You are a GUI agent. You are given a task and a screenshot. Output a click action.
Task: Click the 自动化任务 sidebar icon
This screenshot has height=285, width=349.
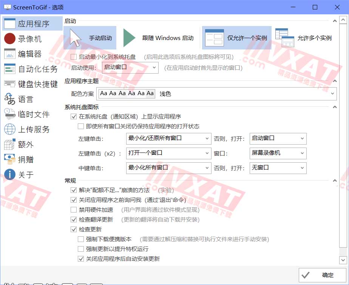[x=10, y=69]
